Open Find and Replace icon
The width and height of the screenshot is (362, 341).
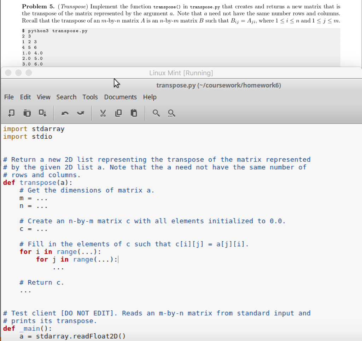[171, 113]
